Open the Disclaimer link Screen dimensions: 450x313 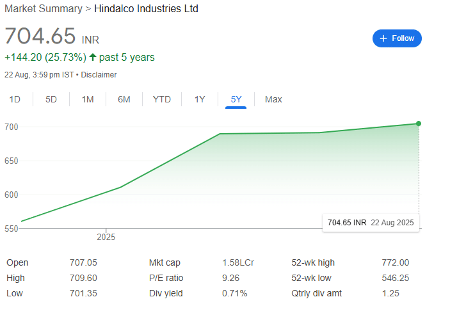pyautogui.click(x=99, y=75)
